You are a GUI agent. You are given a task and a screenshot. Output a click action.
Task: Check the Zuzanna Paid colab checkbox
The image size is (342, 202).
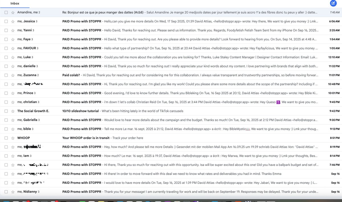pos(6,75)
